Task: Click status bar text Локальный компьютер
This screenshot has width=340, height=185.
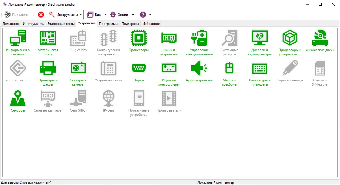Action: pos(216,182)
